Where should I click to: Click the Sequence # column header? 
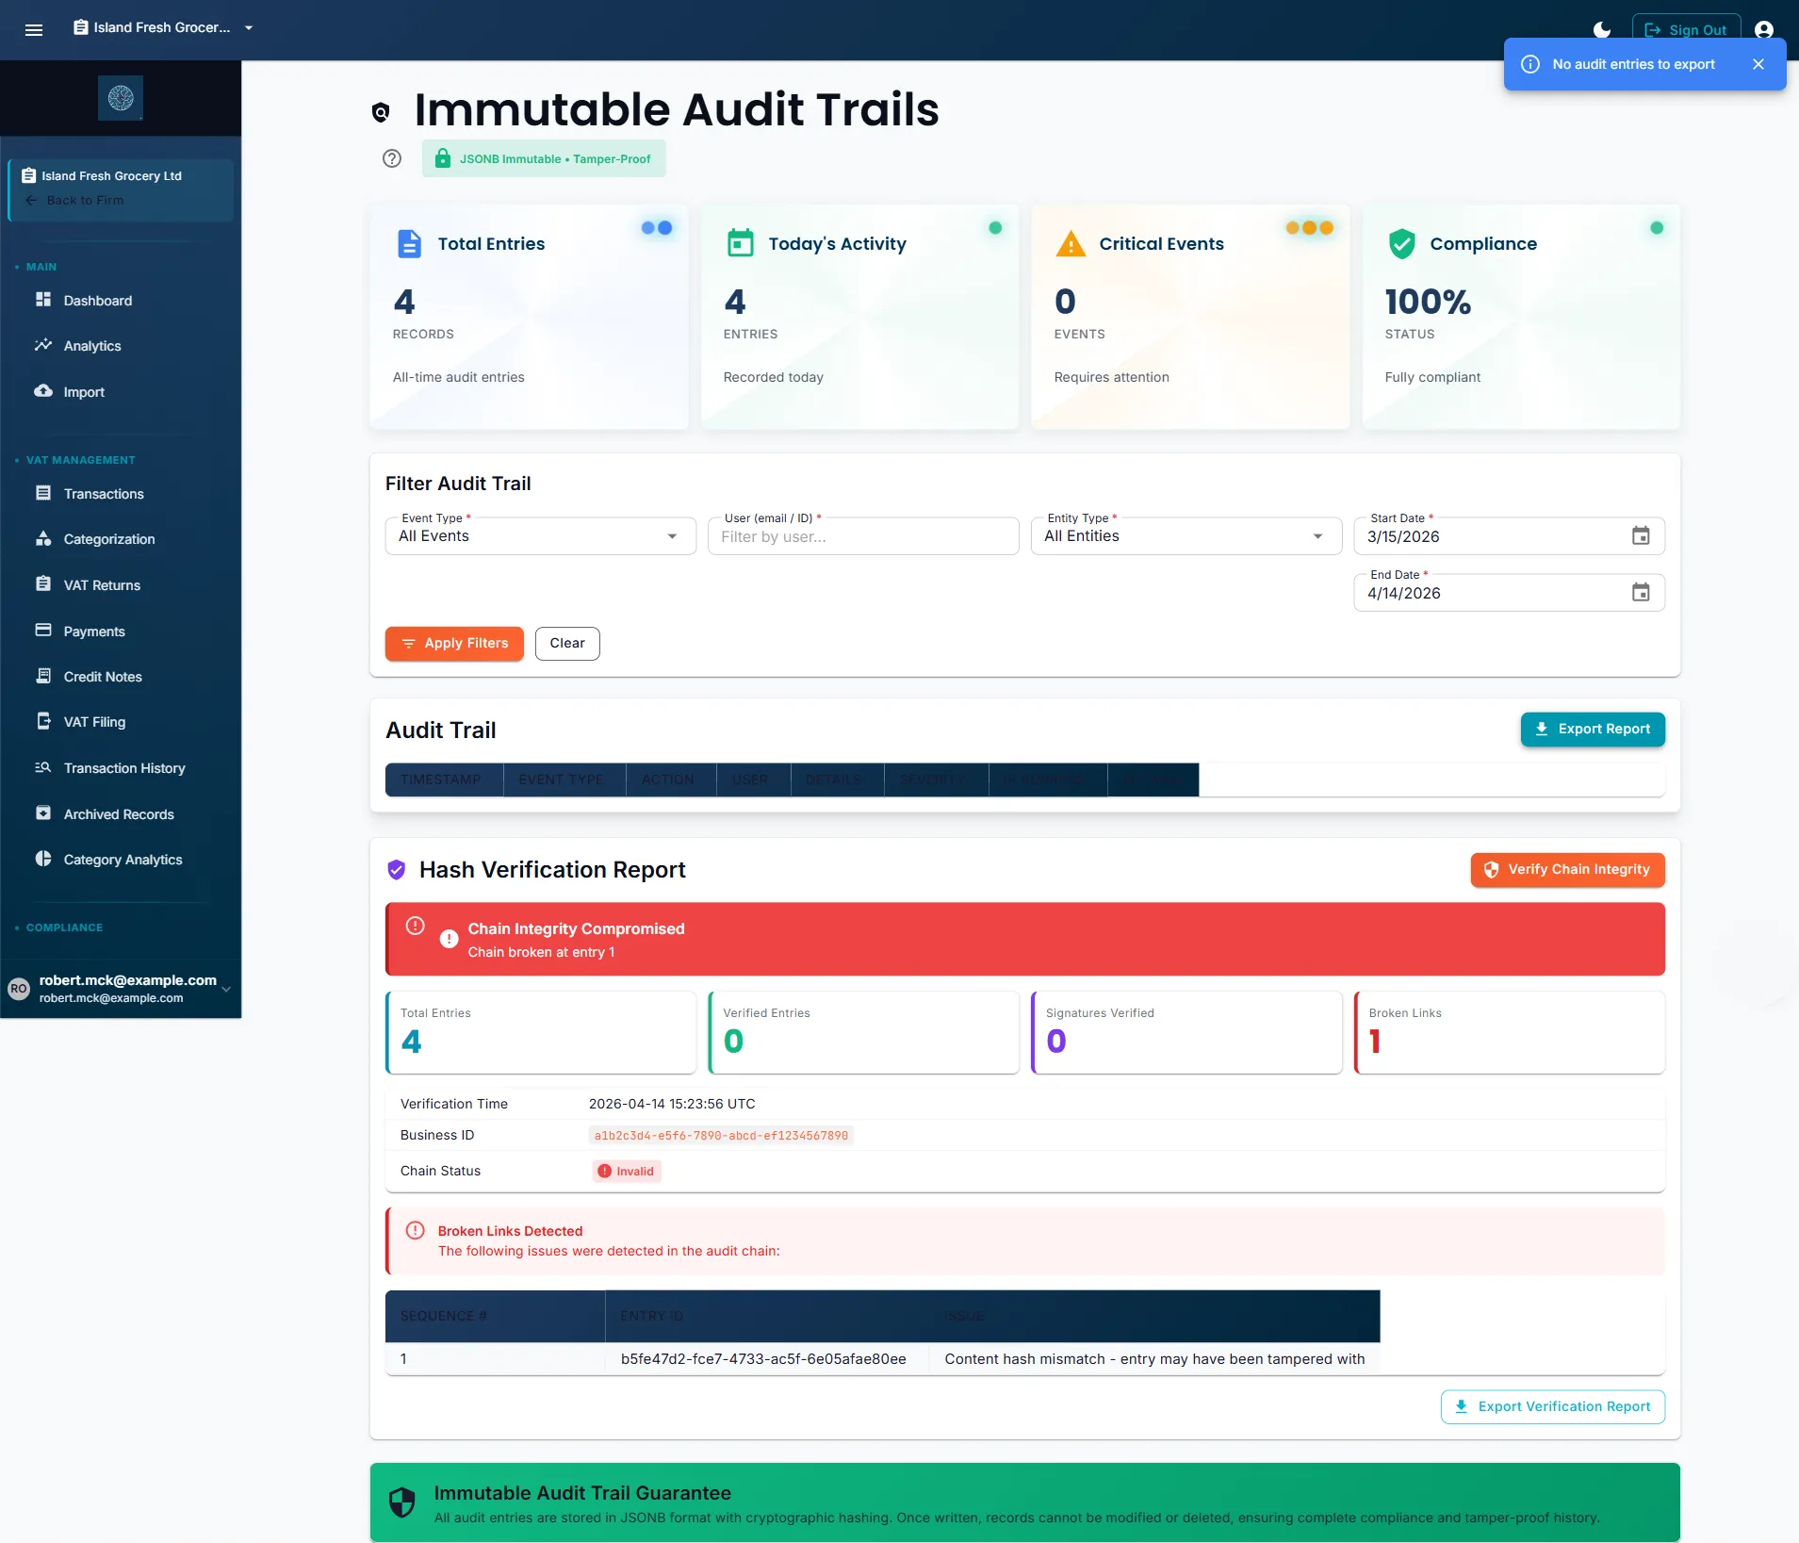tap(495, 1317)
